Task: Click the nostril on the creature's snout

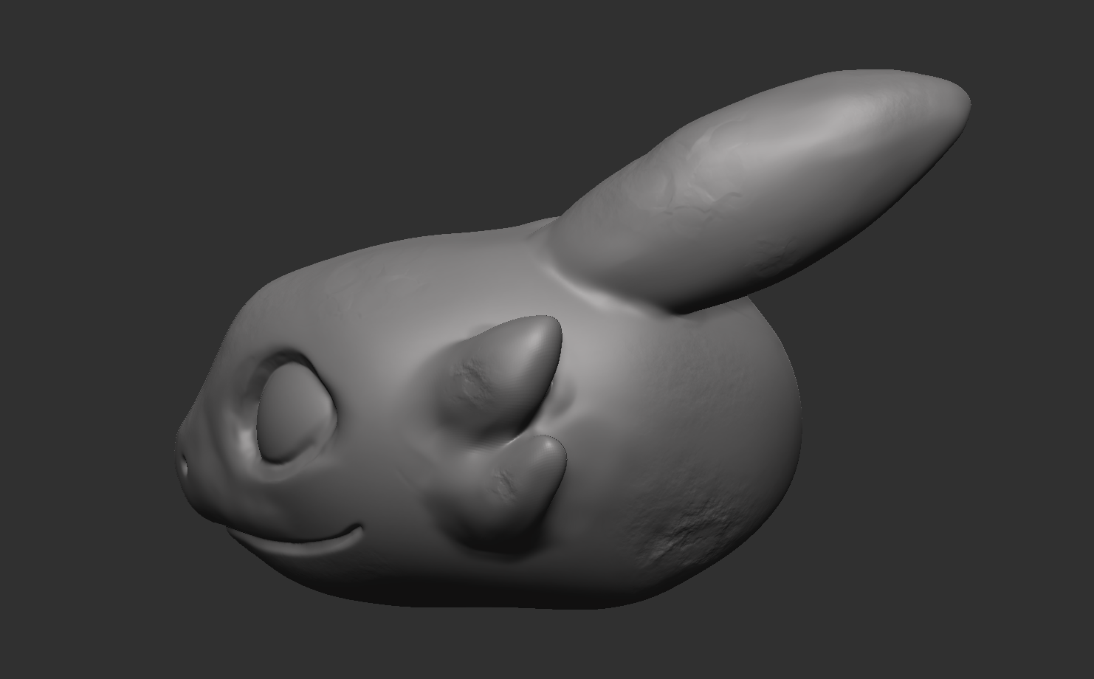Action: click(185, 466)
